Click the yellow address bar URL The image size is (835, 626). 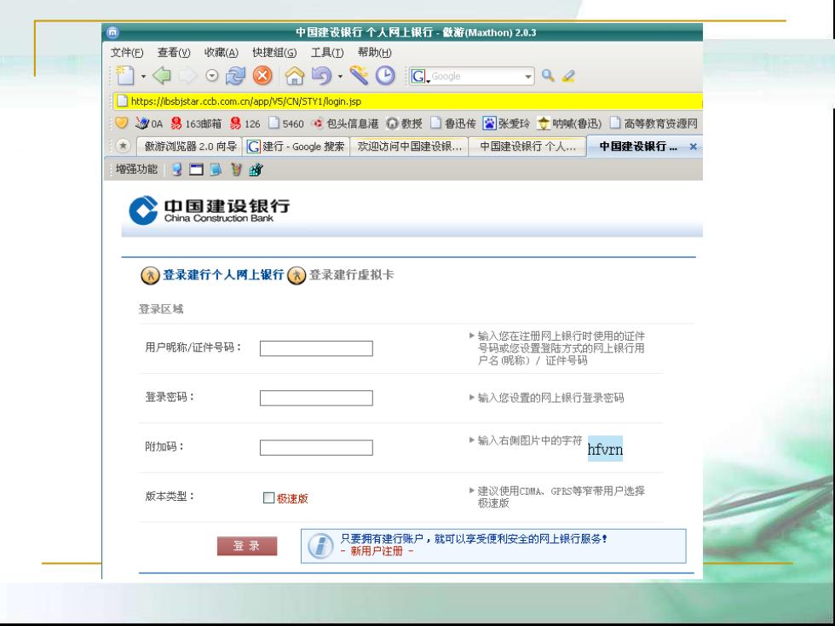coord(246,101)
